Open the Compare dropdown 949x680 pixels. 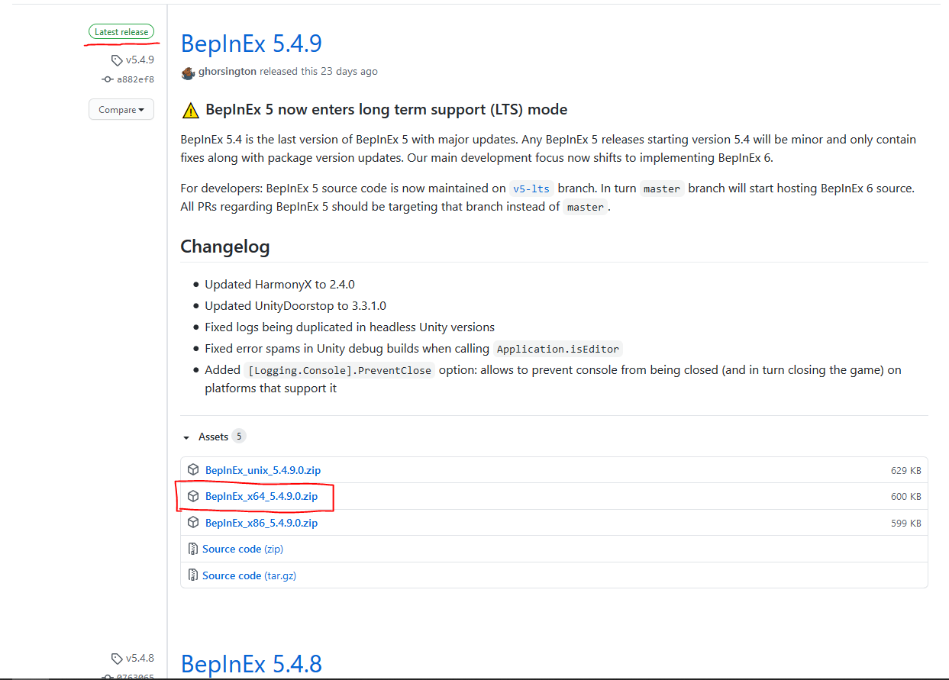pyautogui.click(x=121, y=110)
